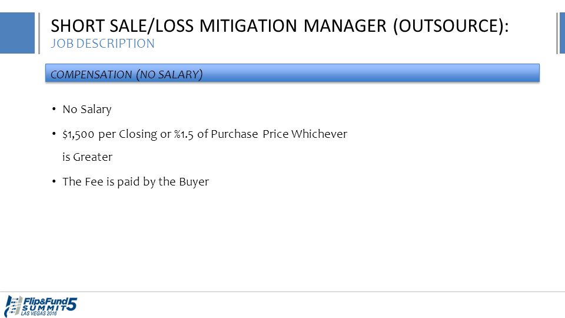Click the word OUTSOURCE in the title
The height and width of the screenshot is (318, 565).
tap(451, 26)
